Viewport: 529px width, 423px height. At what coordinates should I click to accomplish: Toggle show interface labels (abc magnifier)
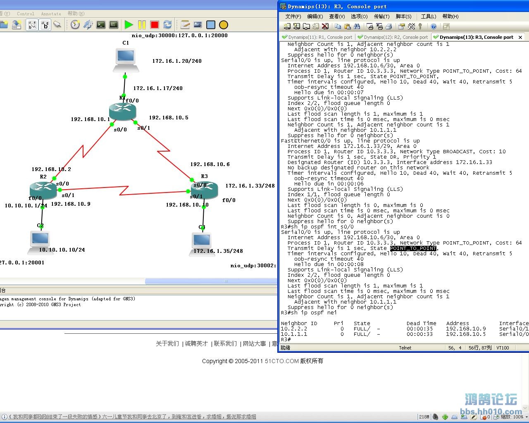click(x=32, y=25)
